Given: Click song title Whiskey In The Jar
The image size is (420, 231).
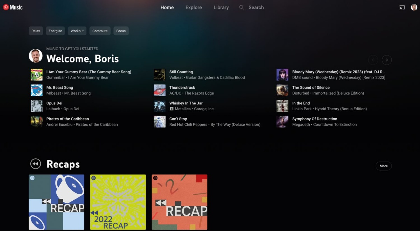Looking at the screenshot, I should click(186, 103).
